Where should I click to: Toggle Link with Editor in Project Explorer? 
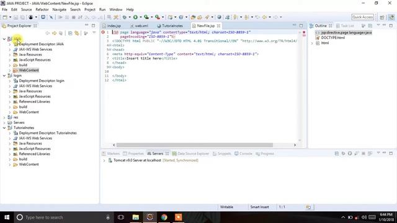77,33
